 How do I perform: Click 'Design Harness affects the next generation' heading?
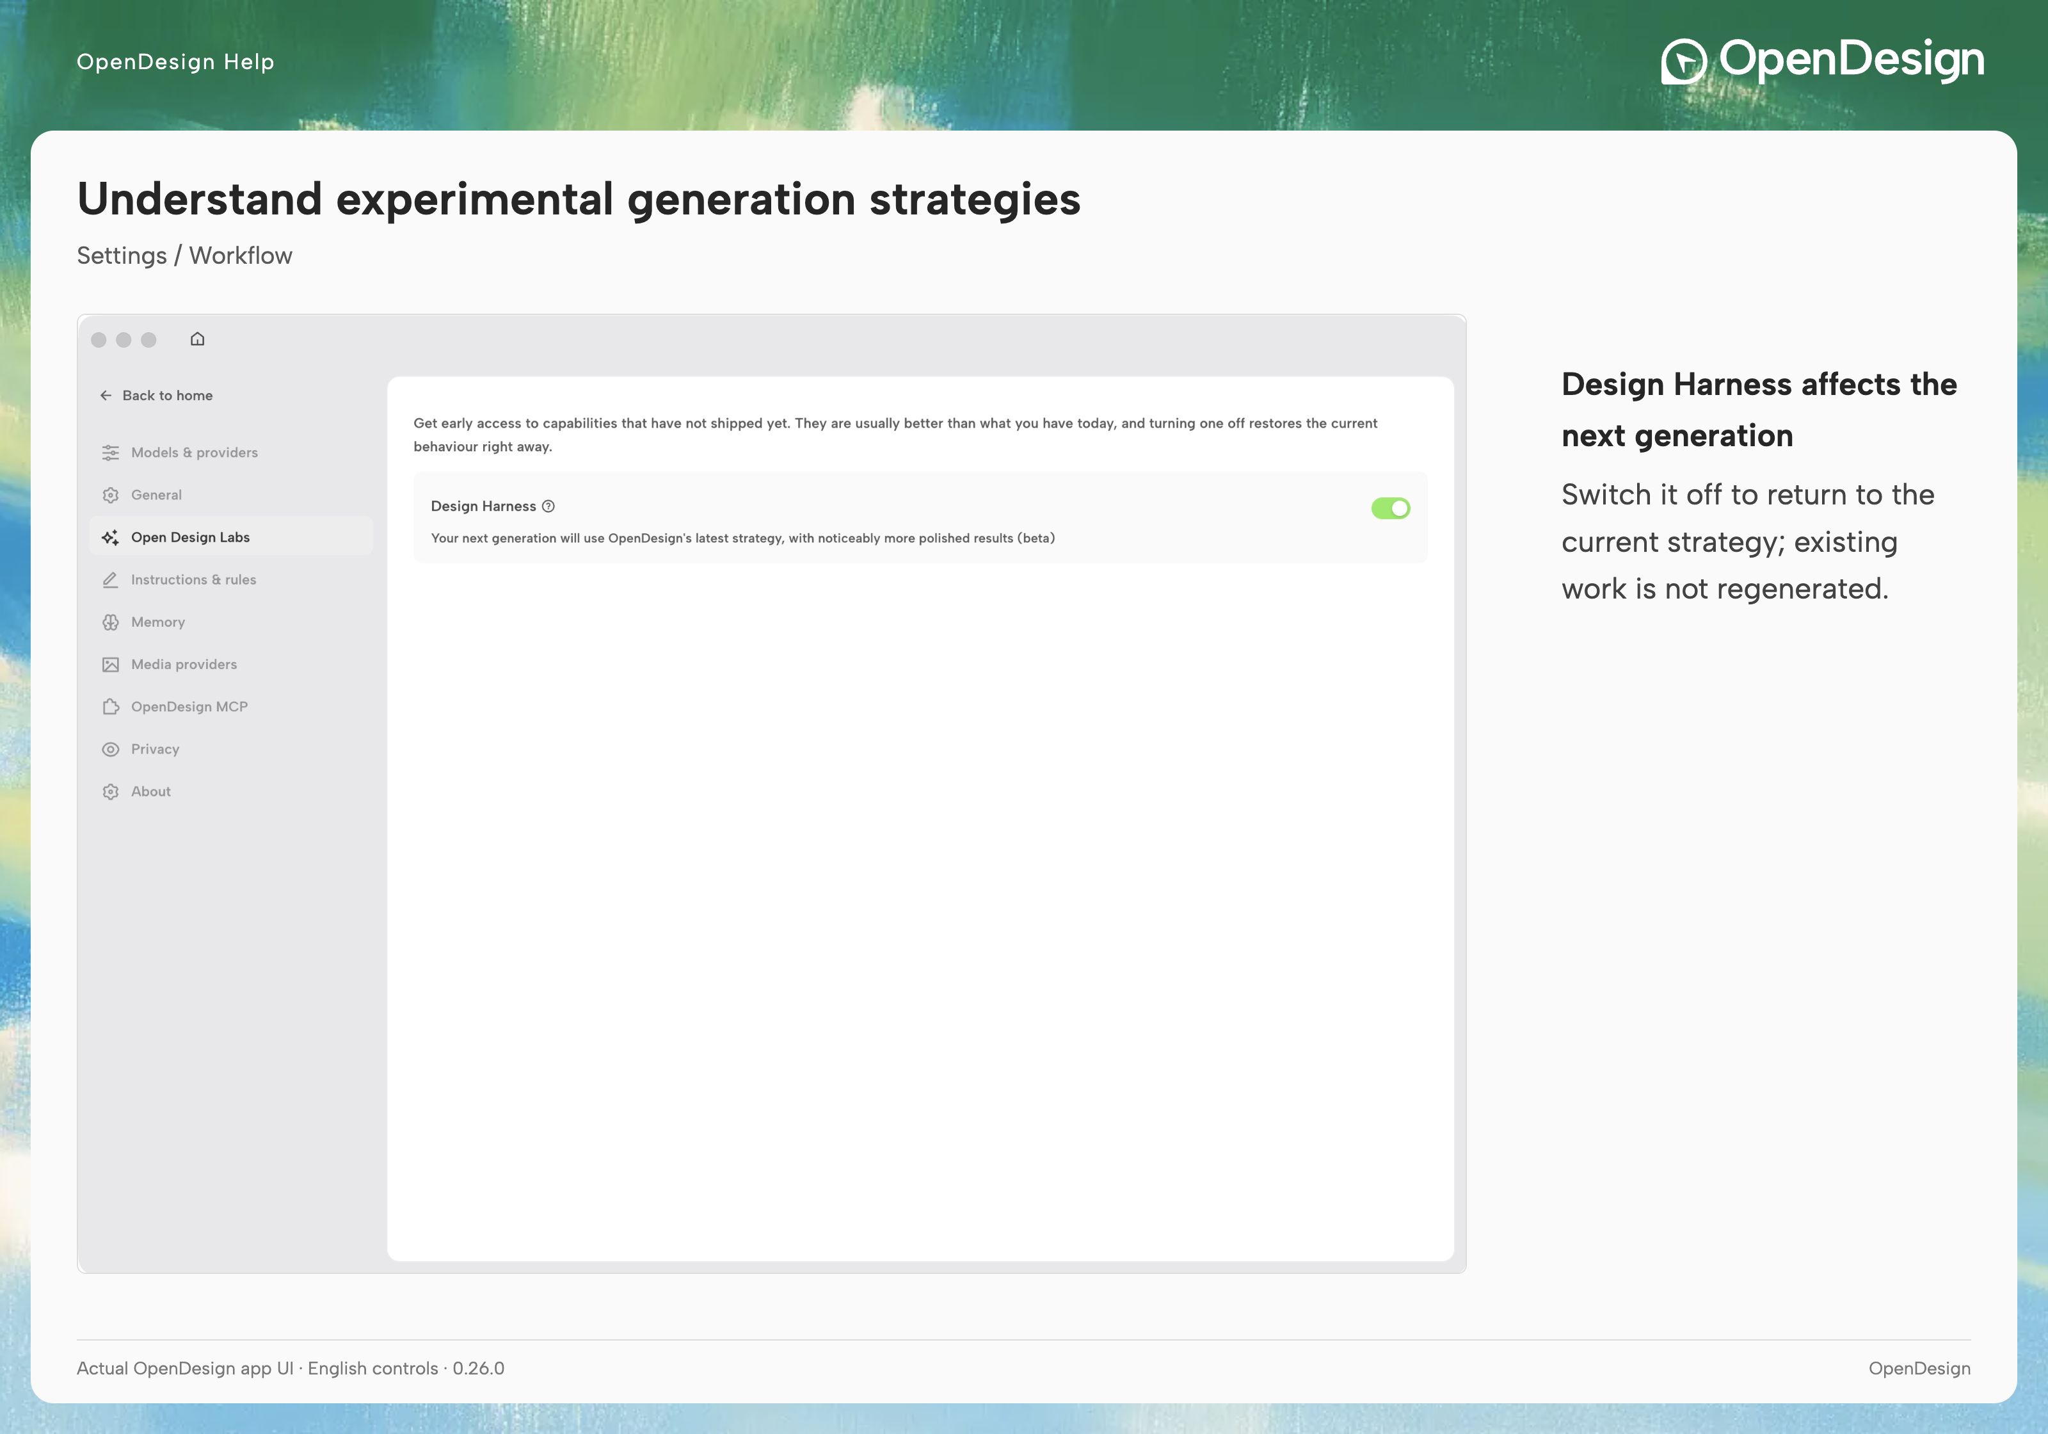click(1759, 410)
